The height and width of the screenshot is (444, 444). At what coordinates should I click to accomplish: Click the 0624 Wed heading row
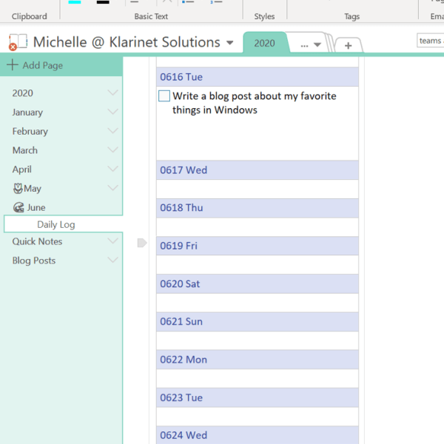pyautogui.click(x=257, y=435)
